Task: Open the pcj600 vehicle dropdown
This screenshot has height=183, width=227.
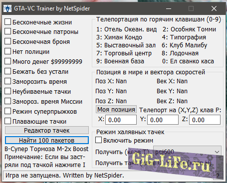Action: [187, 152]
